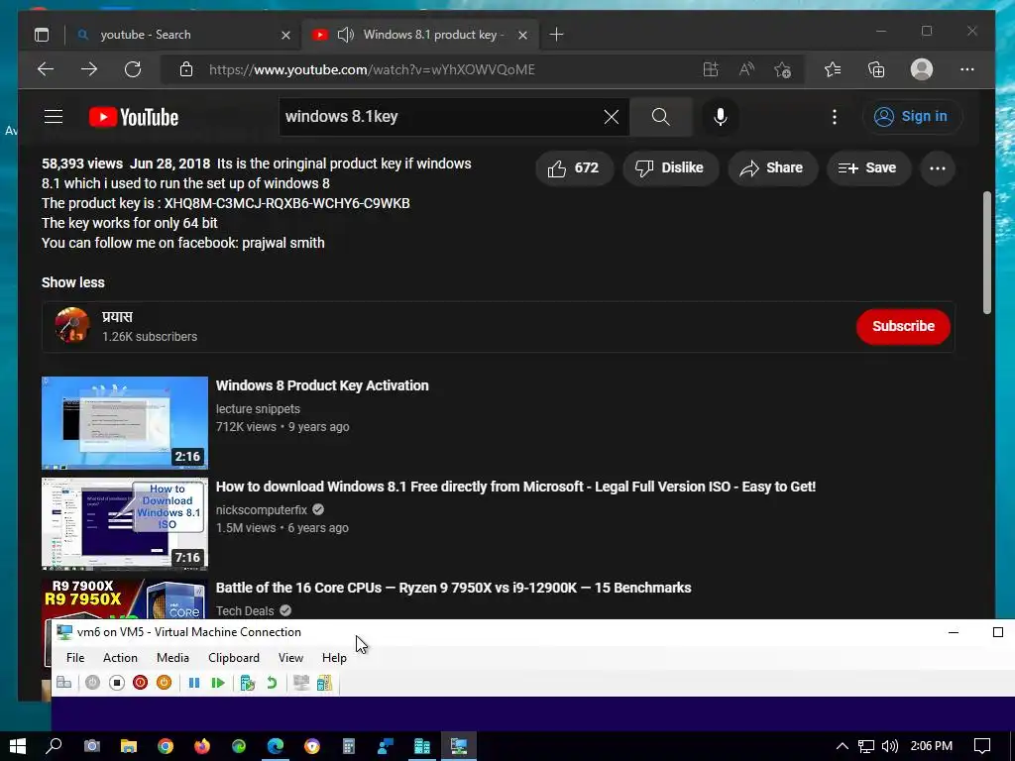Open the apps icon in address bar
This screenshot has width=1015, height=761.
tap(711, 69)
